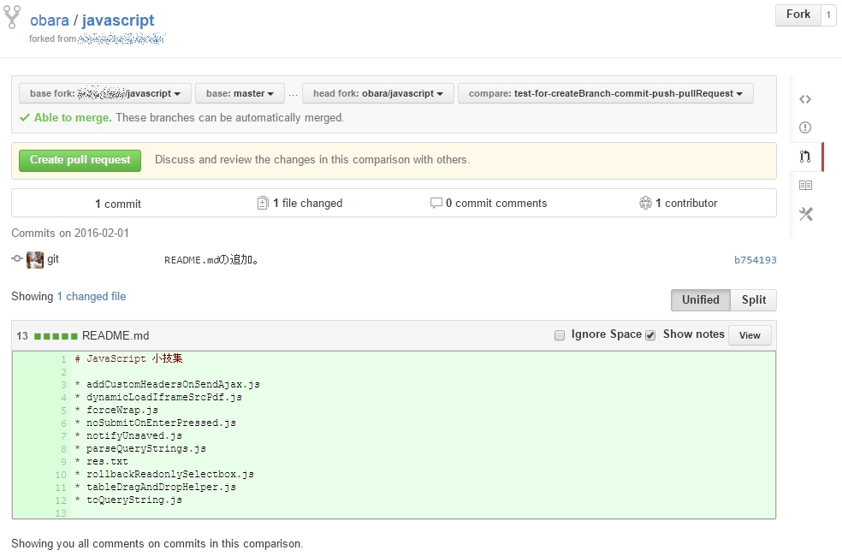Screen dimensions: 842x556
Task: Click line number 1 in the diff
Action: (63, 359)
